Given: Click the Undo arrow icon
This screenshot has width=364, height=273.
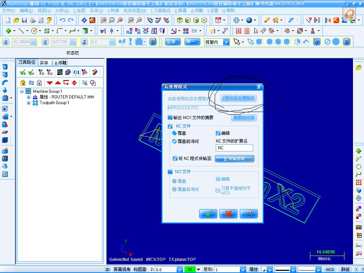Looking at the screenshot, I should (x=62, y=20).
